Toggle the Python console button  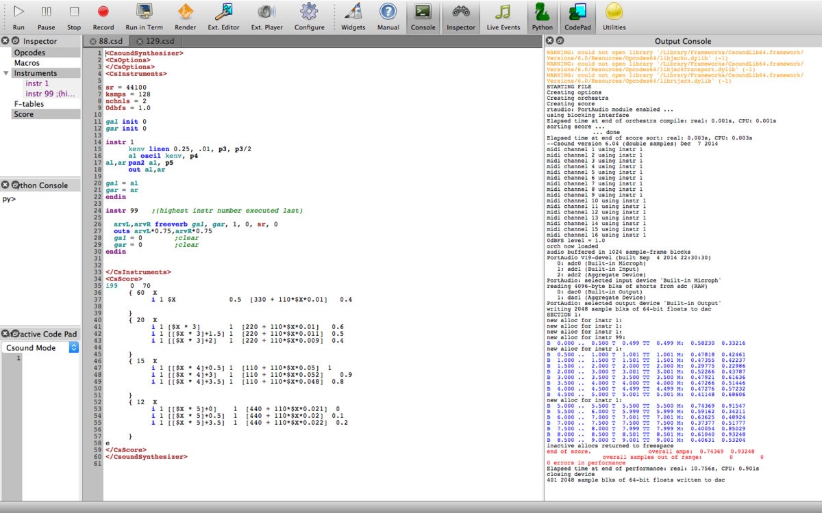(542, 17)
